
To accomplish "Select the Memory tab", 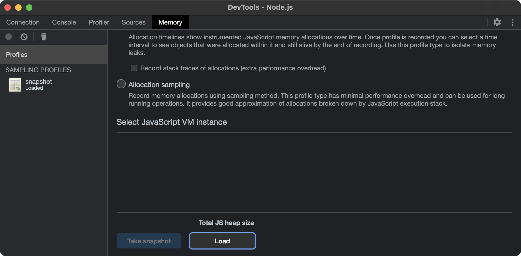I will click(170, 22).
